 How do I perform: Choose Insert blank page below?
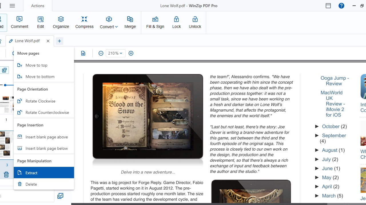tap(44, 148)
